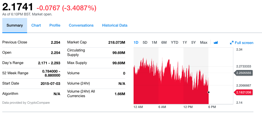Switch to the Chart tab

(36, 25)
